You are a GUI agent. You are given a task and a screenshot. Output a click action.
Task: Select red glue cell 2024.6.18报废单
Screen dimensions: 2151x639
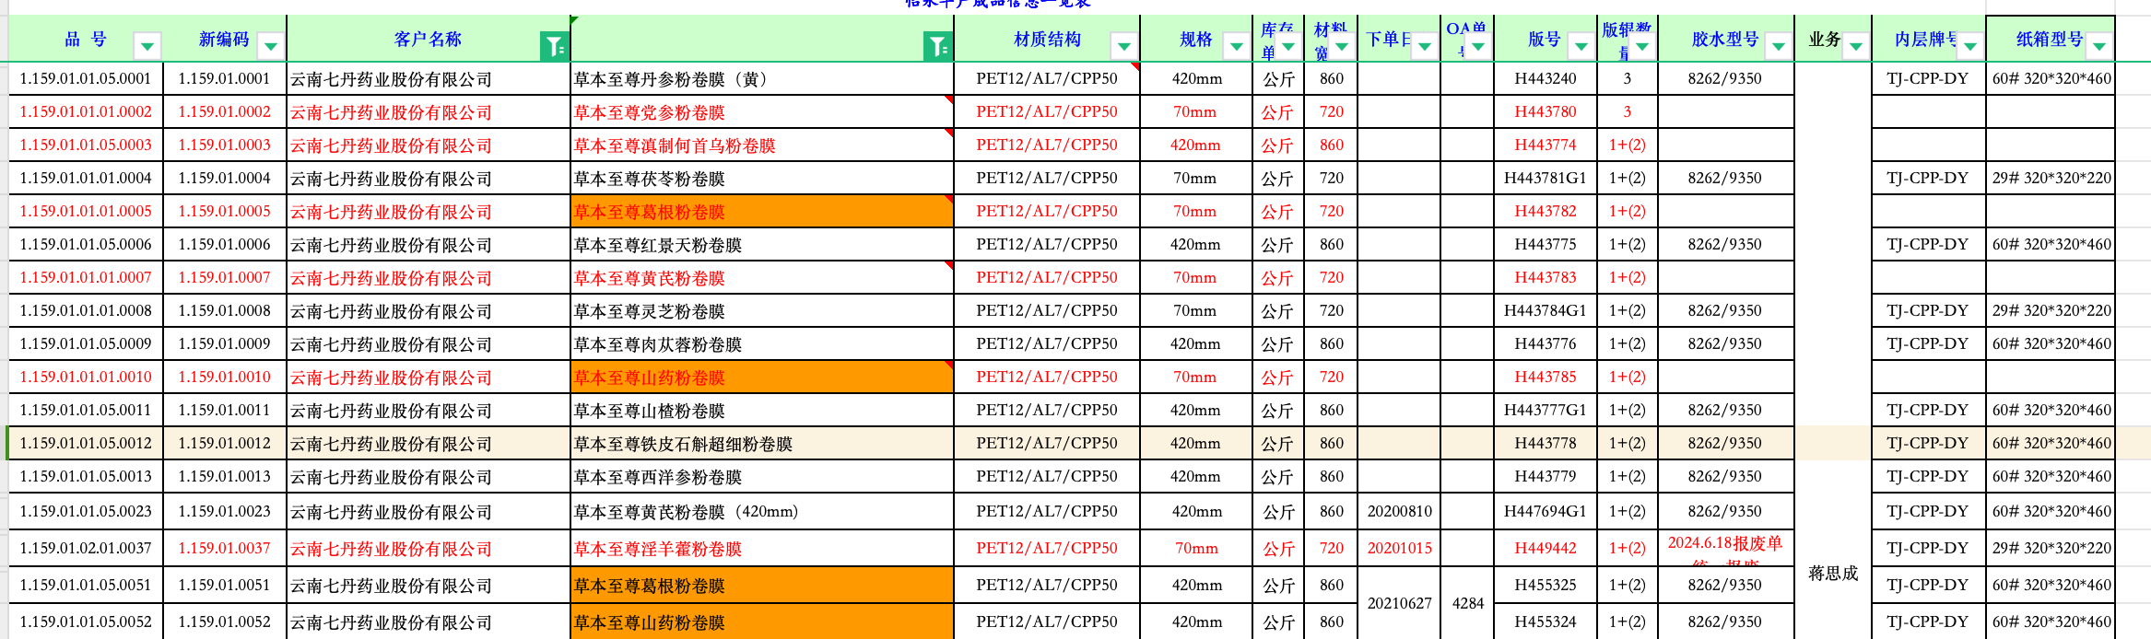point(1725,549)
